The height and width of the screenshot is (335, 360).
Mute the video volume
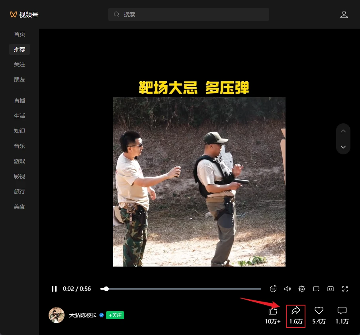click(x=288, y=289)
